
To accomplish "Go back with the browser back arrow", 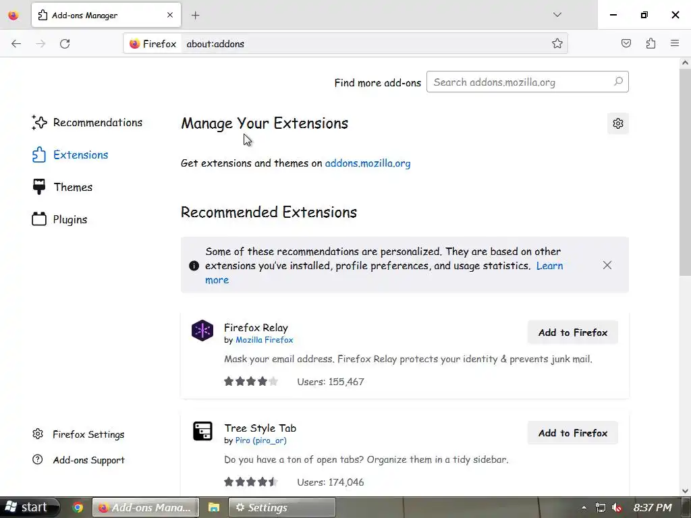I will (x=16, y=44).
